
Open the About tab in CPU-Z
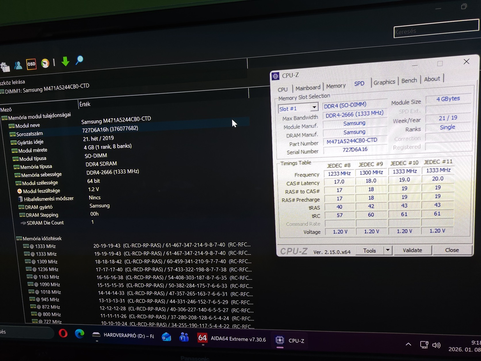[x=432, y=79]
